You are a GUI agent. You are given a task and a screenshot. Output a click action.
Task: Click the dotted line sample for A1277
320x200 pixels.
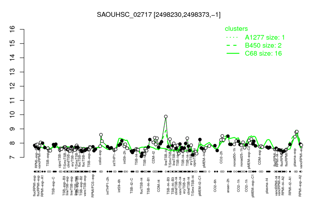tap(232, 37)
